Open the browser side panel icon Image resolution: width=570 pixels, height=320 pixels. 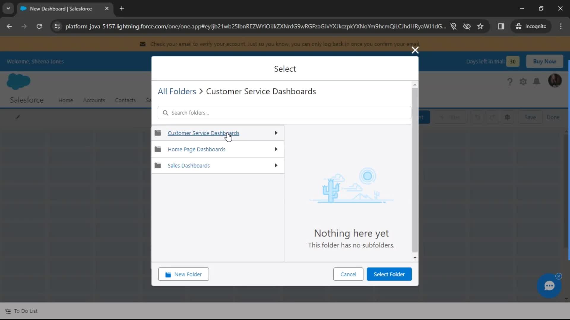(501, 26)
